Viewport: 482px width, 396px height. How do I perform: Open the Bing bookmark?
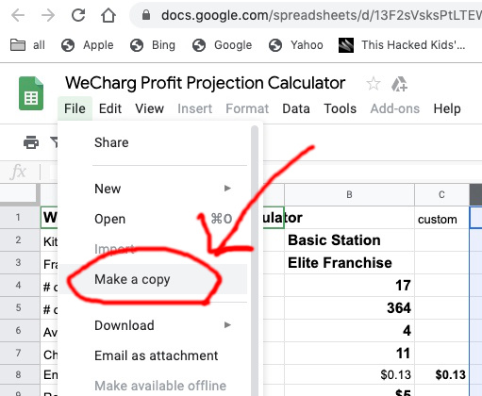(x=153, y=45)
